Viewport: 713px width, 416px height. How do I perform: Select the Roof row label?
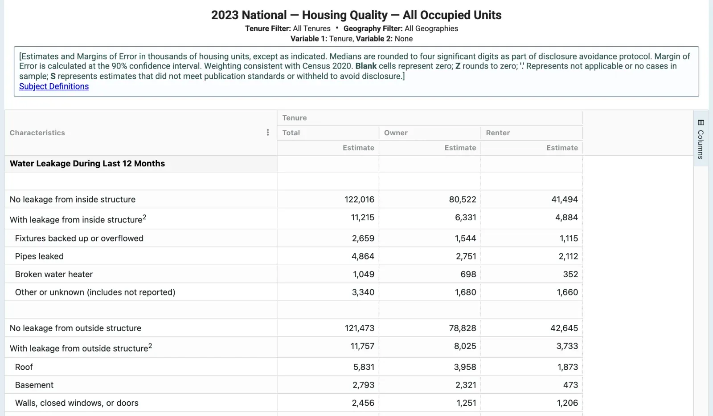point(24,367)
